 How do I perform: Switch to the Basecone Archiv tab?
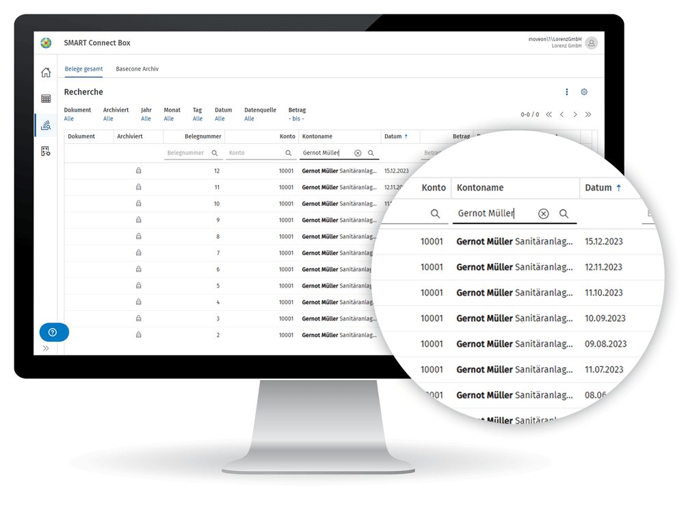[137, 69]
